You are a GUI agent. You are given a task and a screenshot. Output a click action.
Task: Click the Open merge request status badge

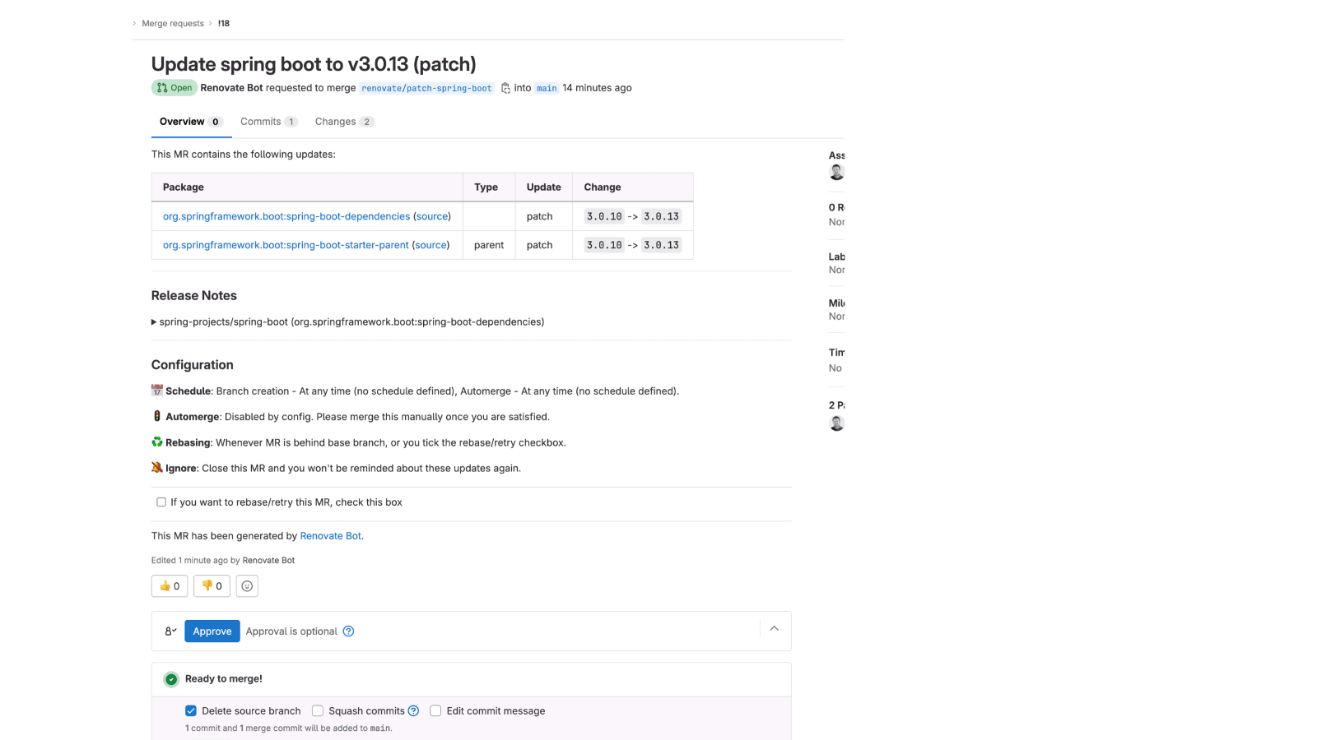pos(174,88)
